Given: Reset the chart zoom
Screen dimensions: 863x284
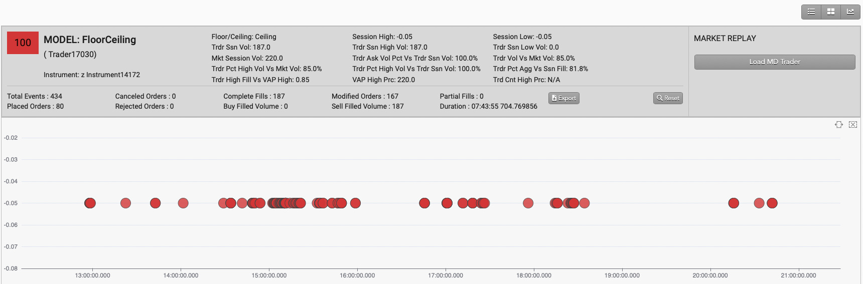Looking at the screenshot, I should 668,98.
